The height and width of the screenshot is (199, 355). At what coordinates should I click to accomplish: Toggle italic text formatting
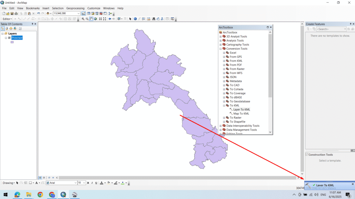pos(92,183)
